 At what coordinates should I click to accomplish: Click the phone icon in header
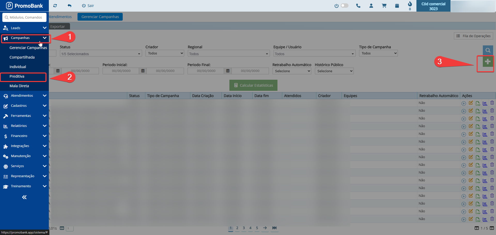[358, 6]
